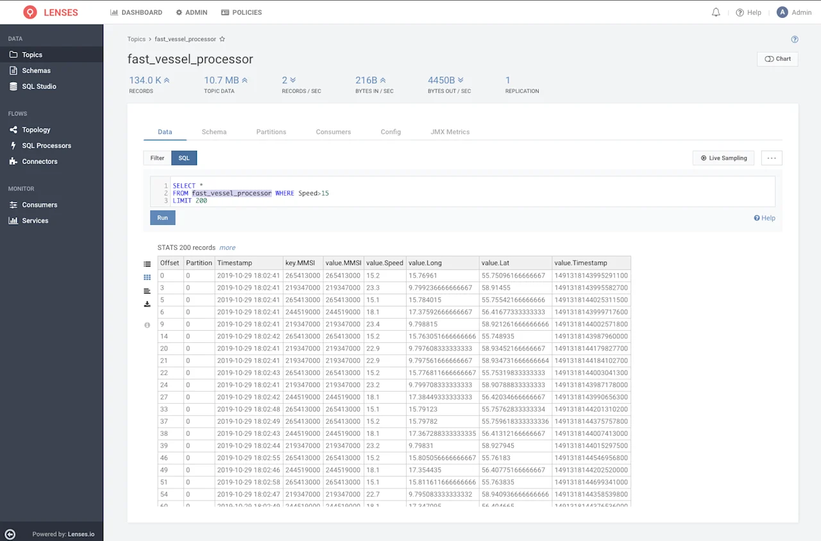Click the Admin gear icon in top bar
The width and height of the screenshot is (821, 541).
[x=179, y=12]
